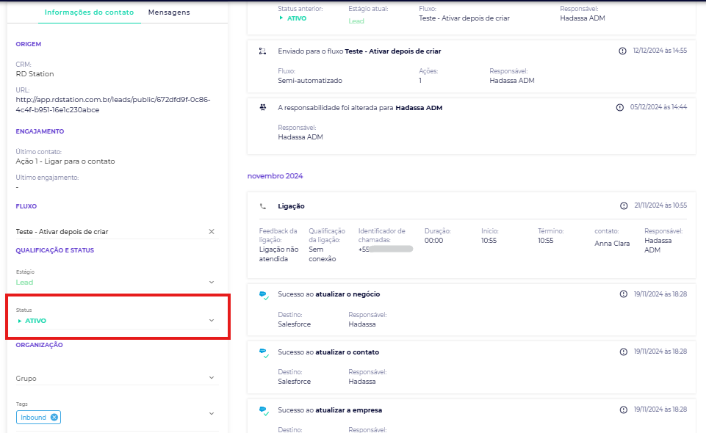Click info icon on 'atualizar a empresa' entry
This screenshot has width=706, height=433.
tap(623, 410)
